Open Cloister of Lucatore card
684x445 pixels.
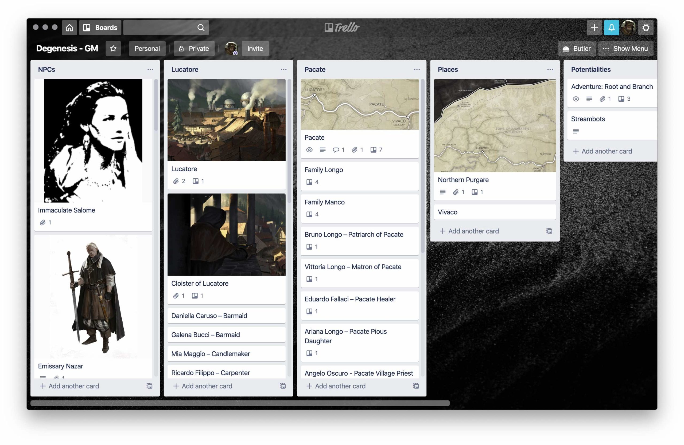[x=227, y=249]
